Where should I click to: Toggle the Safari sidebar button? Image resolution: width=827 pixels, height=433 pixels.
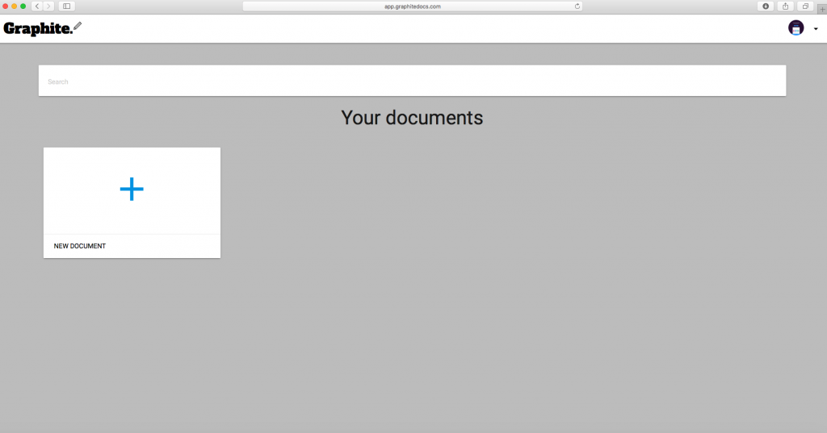coord(67,6)
